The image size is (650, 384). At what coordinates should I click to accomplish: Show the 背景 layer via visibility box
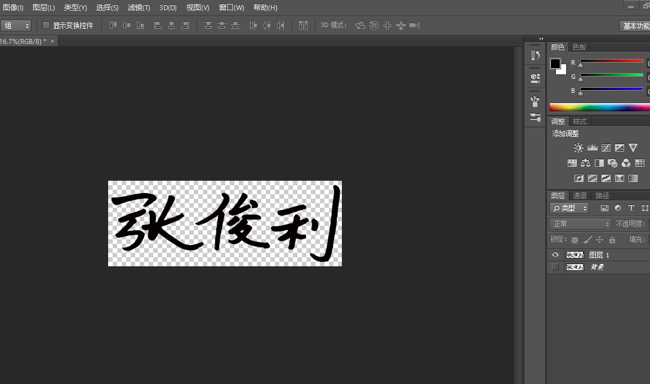(x=555, y=267)
